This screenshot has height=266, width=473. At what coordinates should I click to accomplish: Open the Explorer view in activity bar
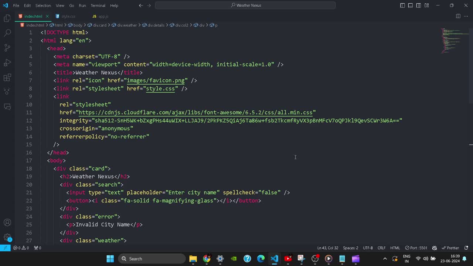click(7, 18)
